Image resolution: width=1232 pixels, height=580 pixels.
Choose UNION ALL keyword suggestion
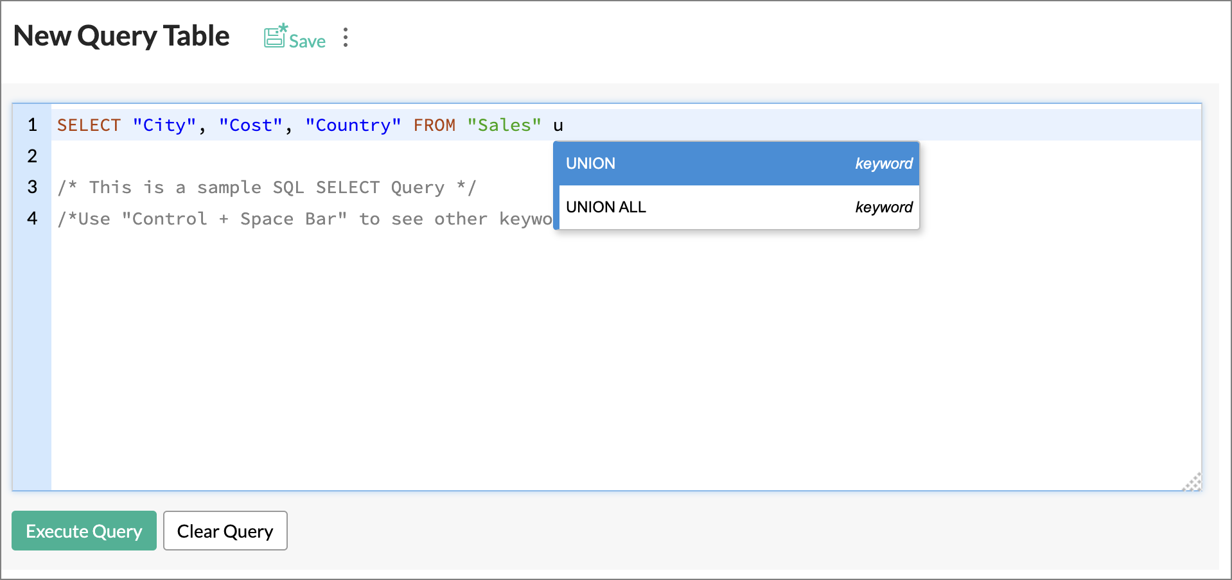735,207
